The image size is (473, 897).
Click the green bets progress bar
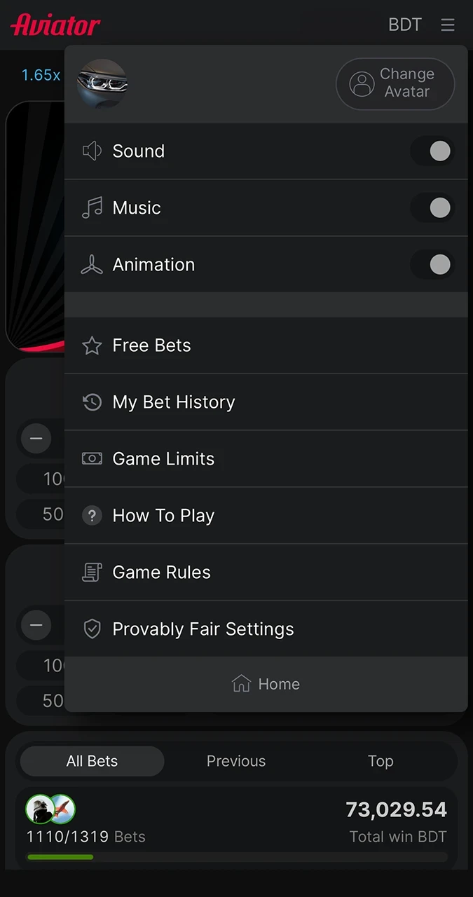click(60, 856)
